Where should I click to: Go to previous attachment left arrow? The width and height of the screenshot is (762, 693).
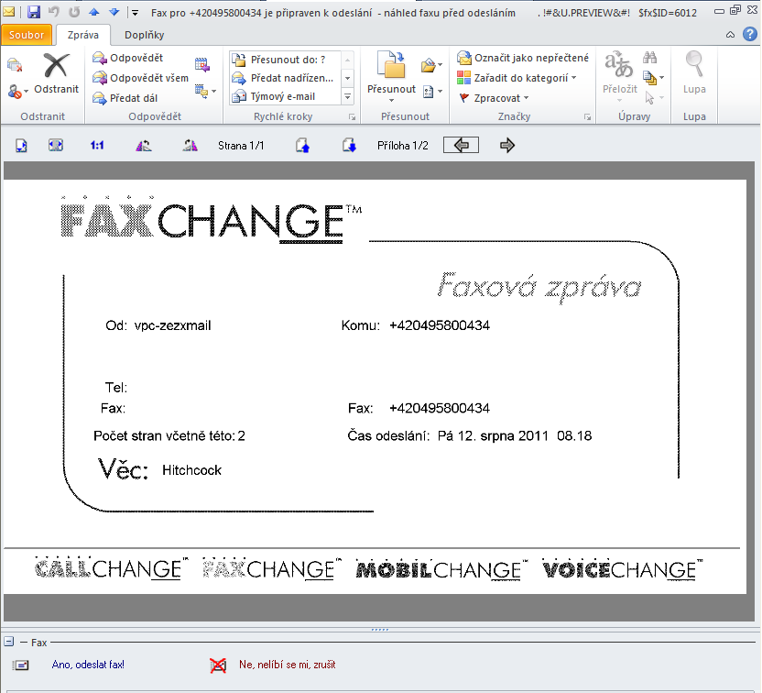point(462,145)
